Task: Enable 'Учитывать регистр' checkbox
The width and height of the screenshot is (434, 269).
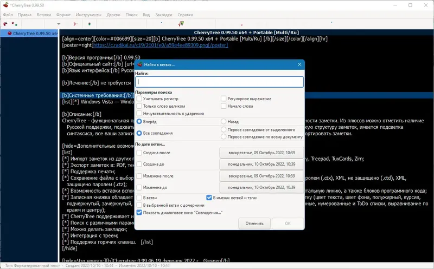Action: [139, 99]
